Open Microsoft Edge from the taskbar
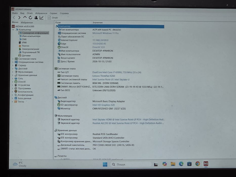Screen dimensions: 236x177 coord(181,164)
